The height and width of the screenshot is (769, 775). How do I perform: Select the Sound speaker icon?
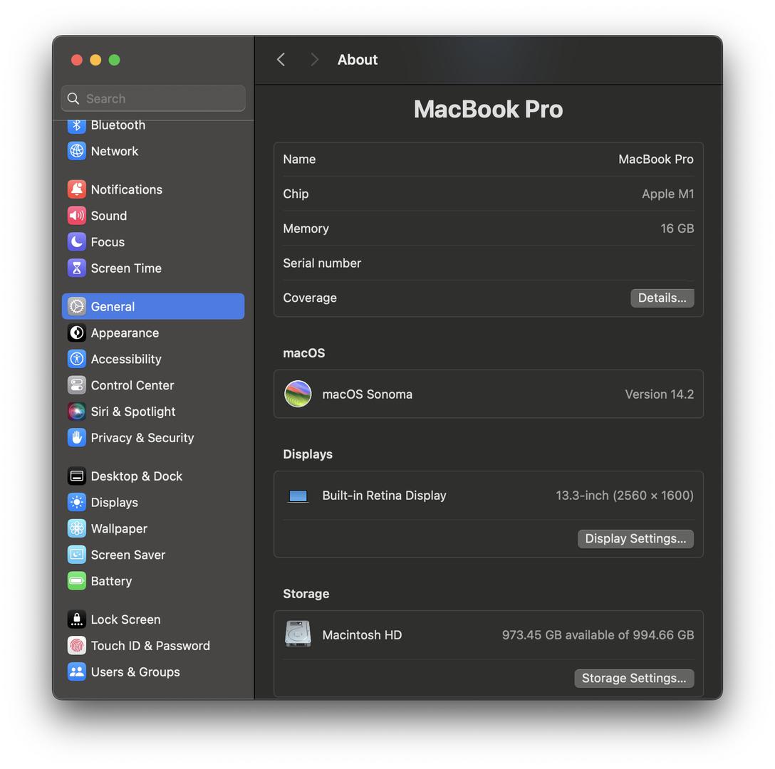(x=77, y=216)
